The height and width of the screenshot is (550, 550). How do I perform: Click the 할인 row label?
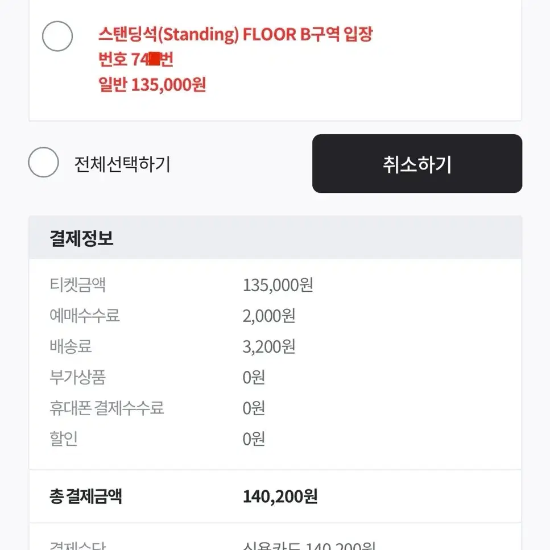[x=64, y=439]
